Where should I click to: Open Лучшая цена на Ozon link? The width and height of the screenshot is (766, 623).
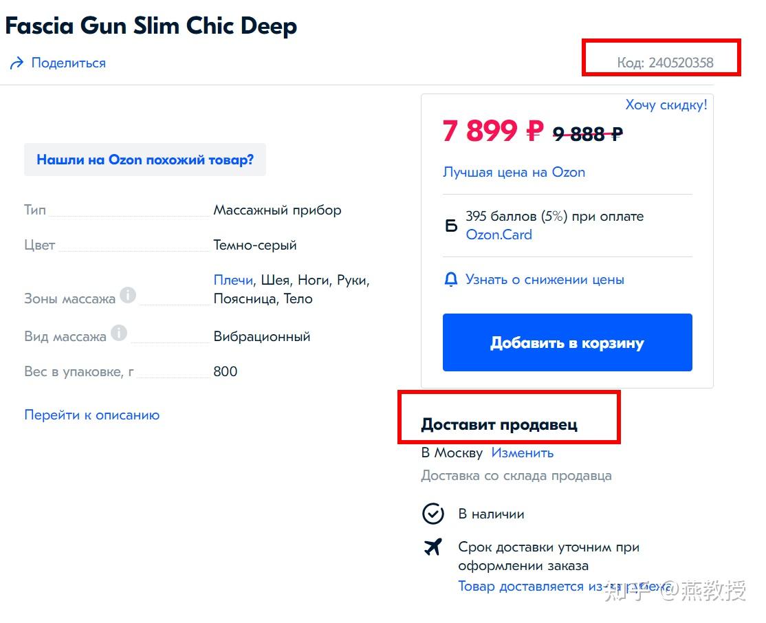(514, 172)
